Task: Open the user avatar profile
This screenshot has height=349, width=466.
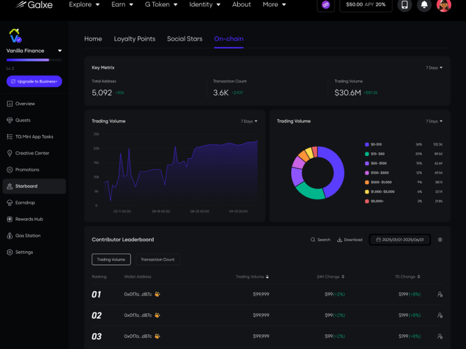Action: 444,5
